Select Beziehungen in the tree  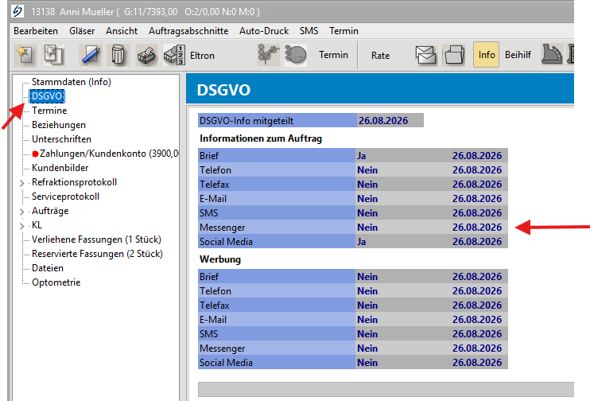tap(59, 125)
